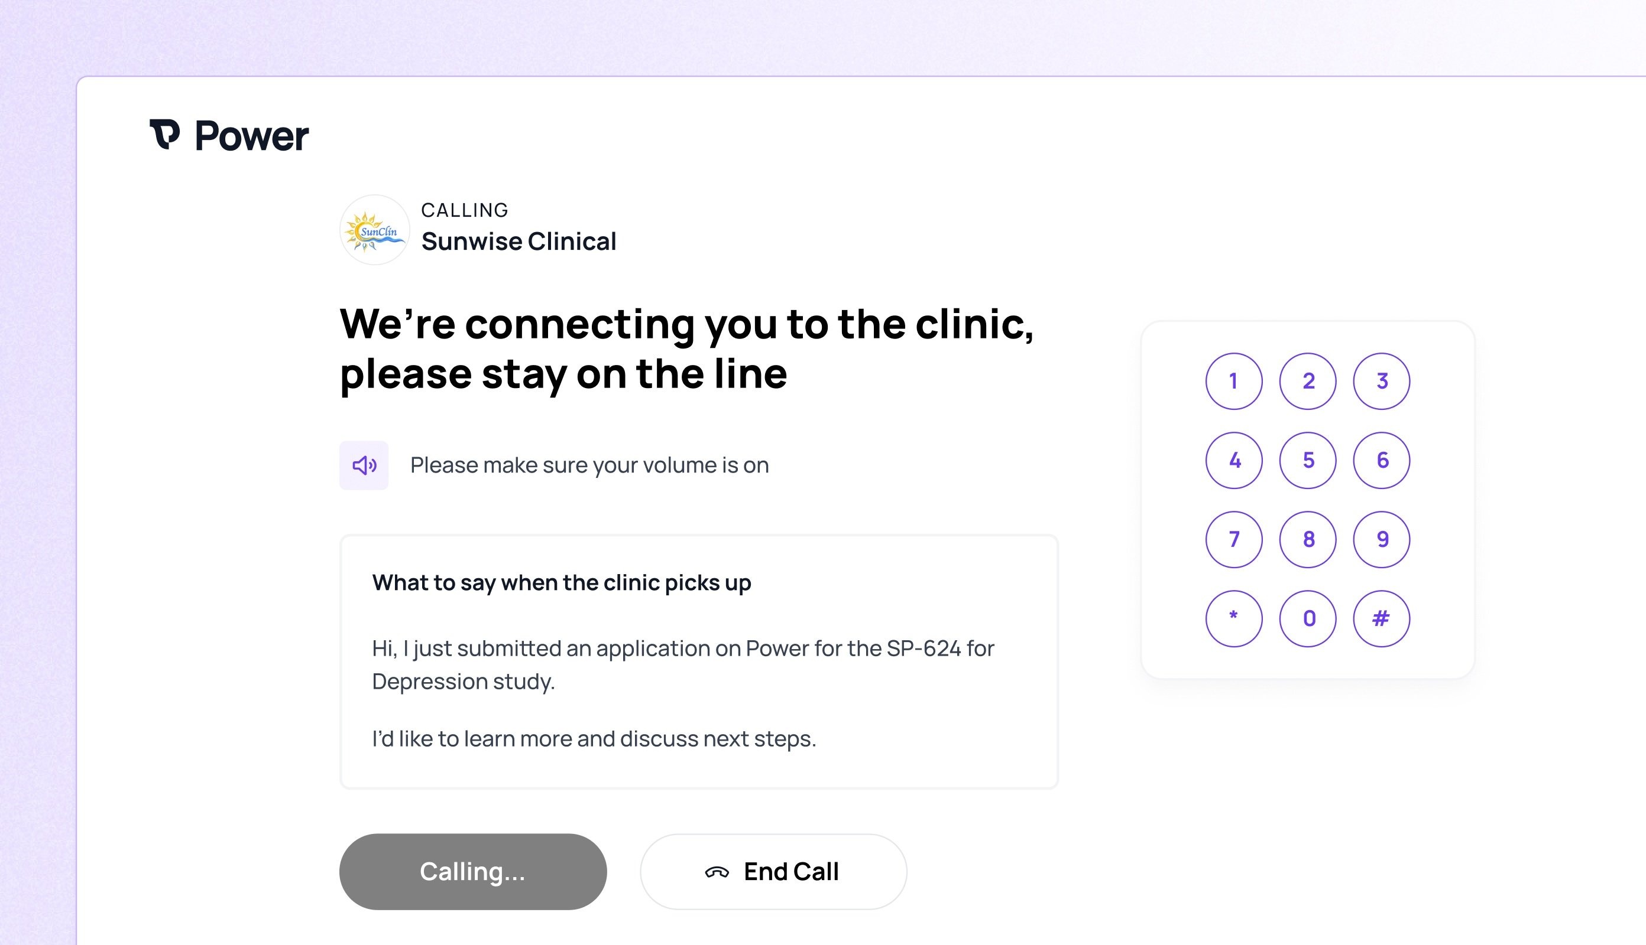Click the 'What to say' script card
This screenshot has height=945, width=1646.
point(699,662)
